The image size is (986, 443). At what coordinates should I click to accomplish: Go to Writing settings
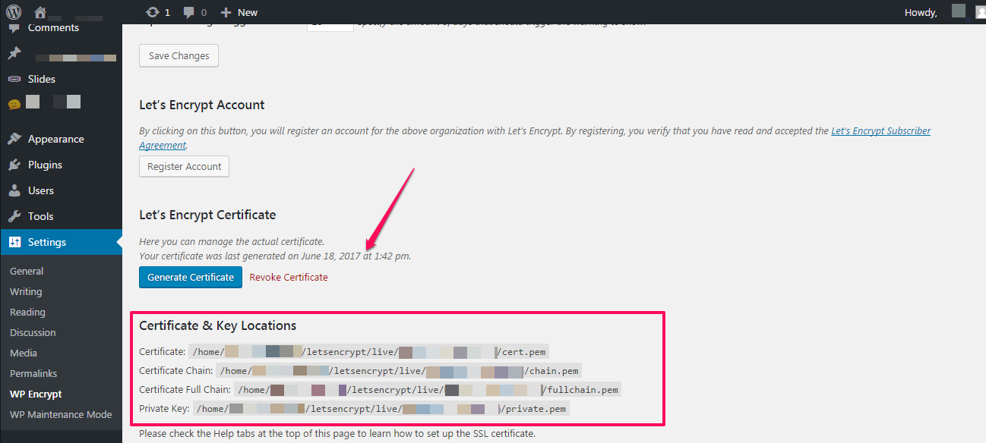(26, 291)
